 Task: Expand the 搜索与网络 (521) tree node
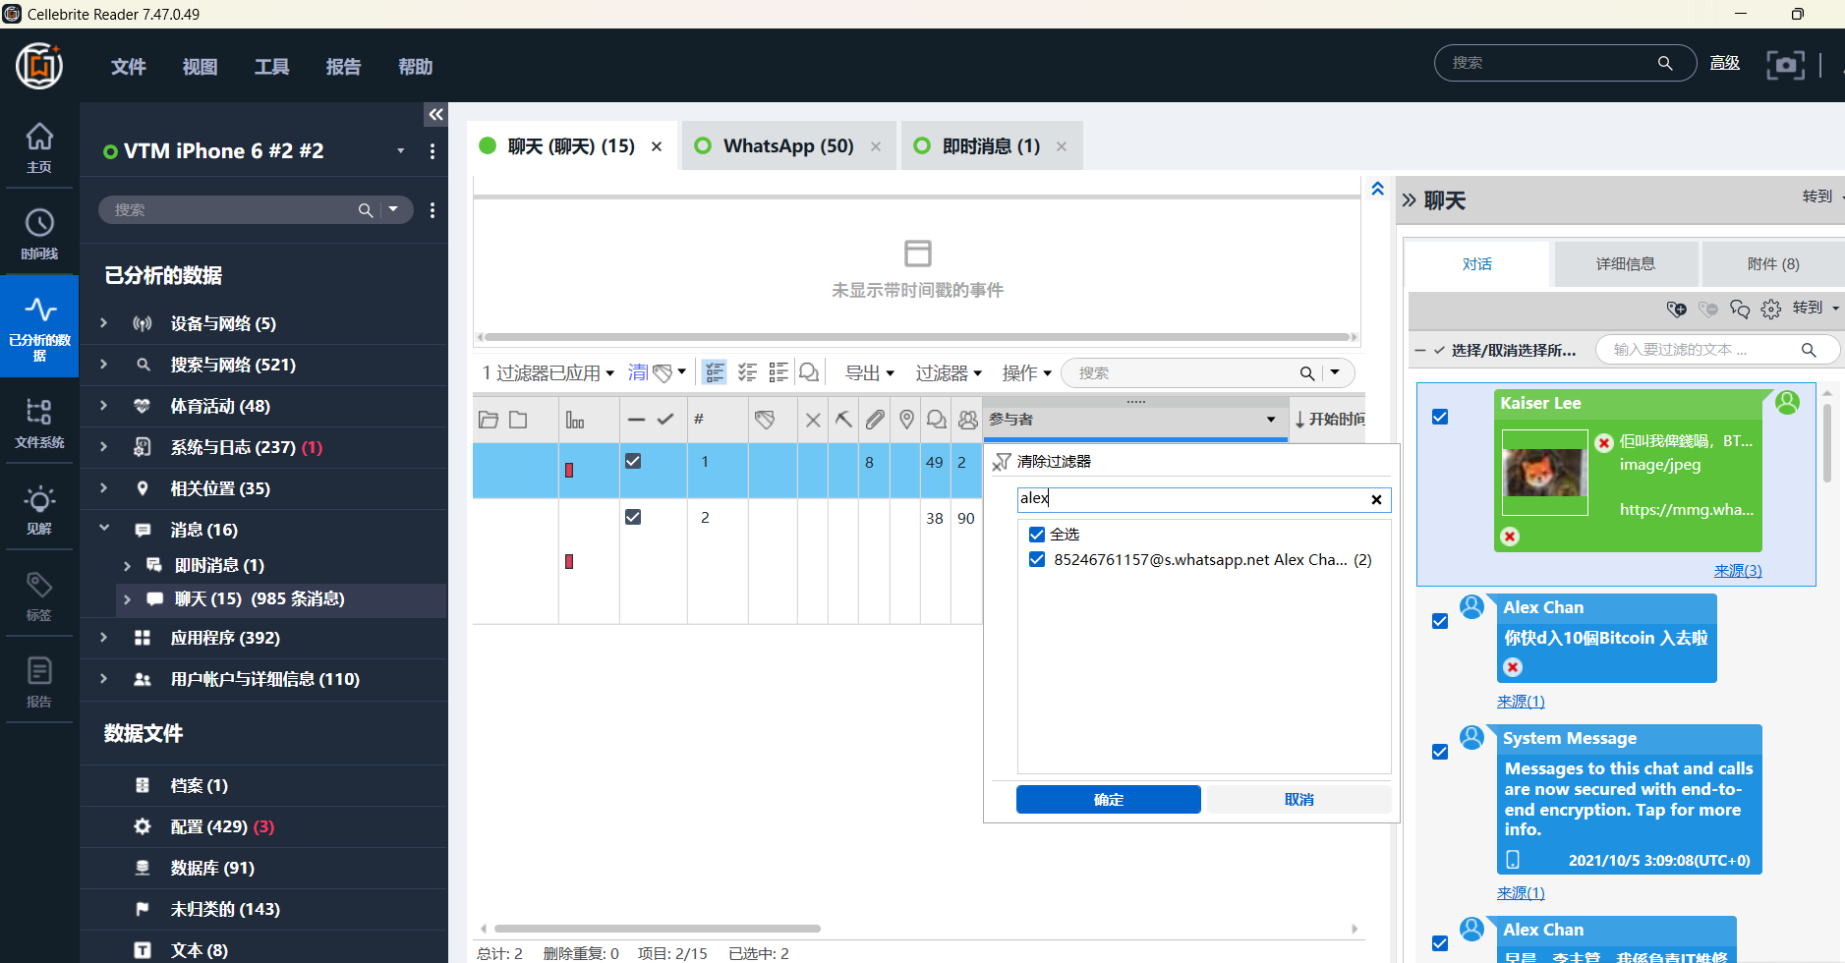(104, 365)
